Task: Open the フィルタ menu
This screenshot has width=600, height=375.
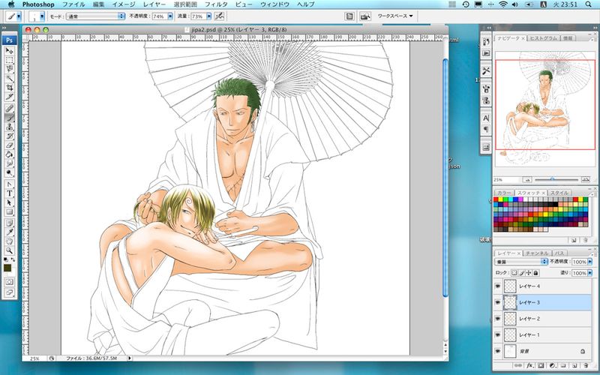Action: [x=216, y=4]
